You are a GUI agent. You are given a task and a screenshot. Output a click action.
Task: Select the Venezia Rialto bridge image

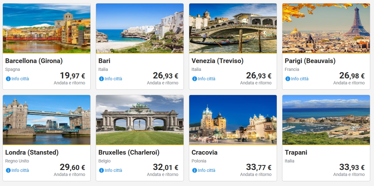pyautogui.click(x=233, y=28)
